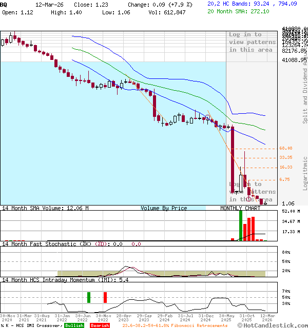Image resolution: width=308 pixels, height=328 pixels.
Task: Click the red Bearish IMI crossover bar
Action: click(105, 297)
